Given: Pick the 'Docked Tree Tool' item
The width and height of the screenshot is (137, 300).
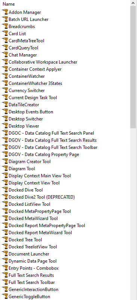Looking at the screenshot, I should pyautogui.click(x=25, y=240).
